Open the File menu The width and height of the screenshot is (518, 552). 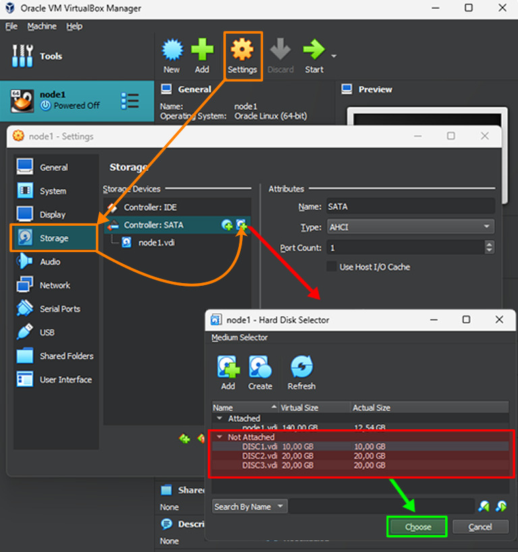11,26
